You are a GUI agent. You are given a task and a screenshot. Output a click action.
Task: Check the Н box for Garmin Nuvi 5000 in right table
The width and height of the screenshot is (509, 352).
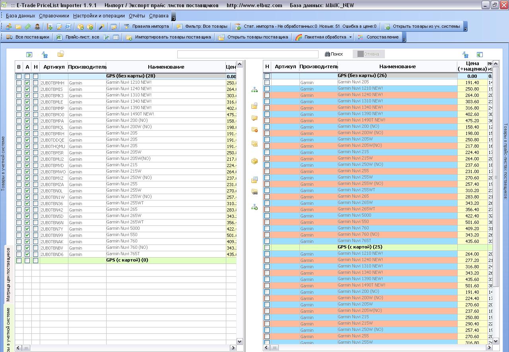click(267, 216)
